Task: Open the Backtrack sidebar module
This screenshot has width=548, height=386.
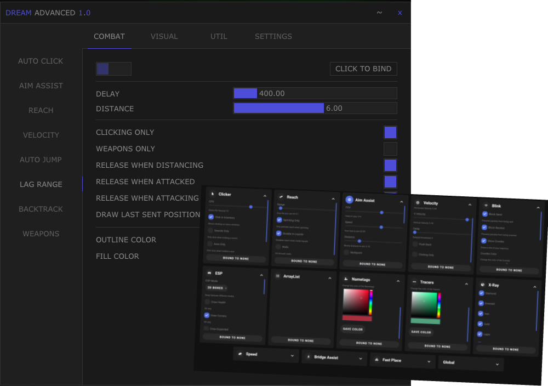Action: click(41, 209)
